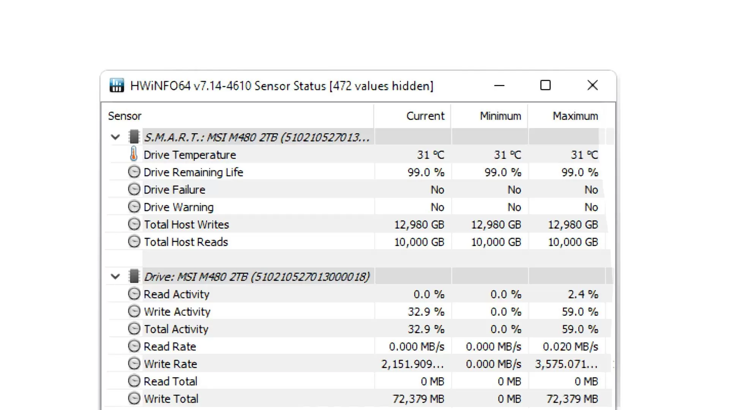Click the sensor icon beside Write Rate

click(134, 364)
